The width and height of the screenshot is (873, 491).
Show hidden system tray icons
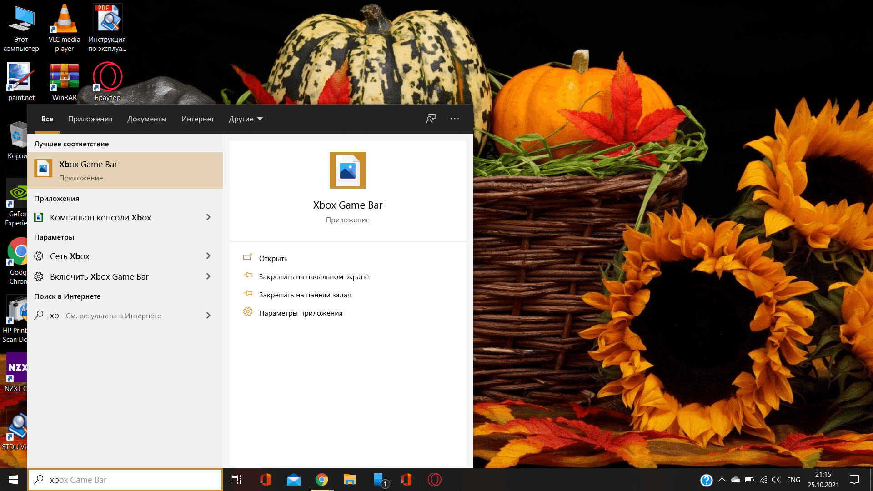click(722, 480)
